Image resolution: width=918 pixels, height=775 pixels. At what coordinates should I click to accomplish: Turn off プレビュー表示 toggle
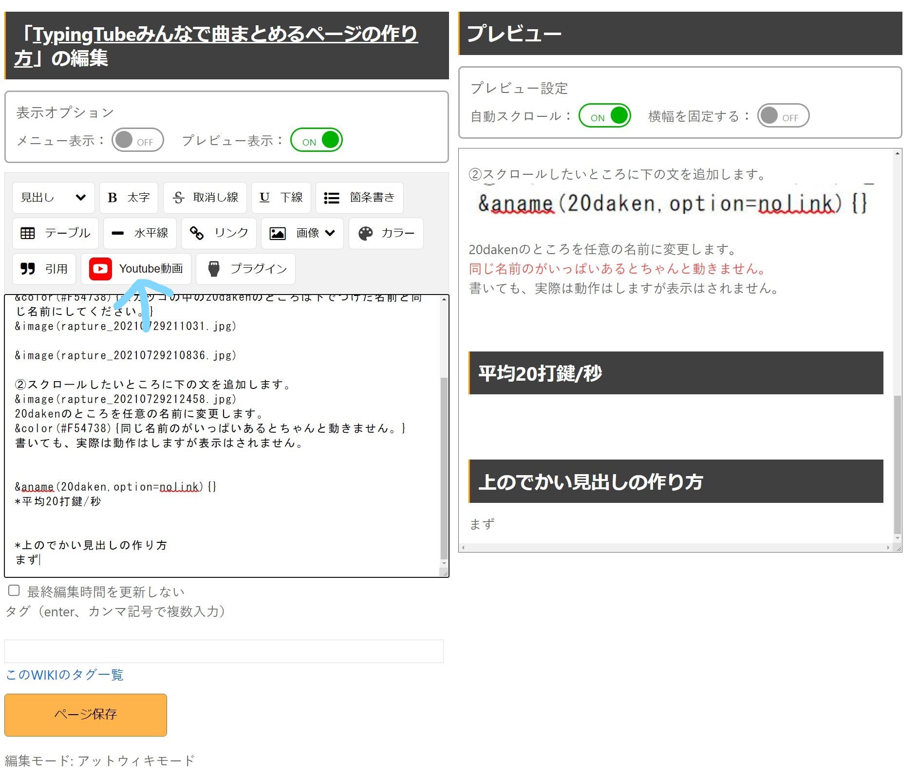pos(317,140)
